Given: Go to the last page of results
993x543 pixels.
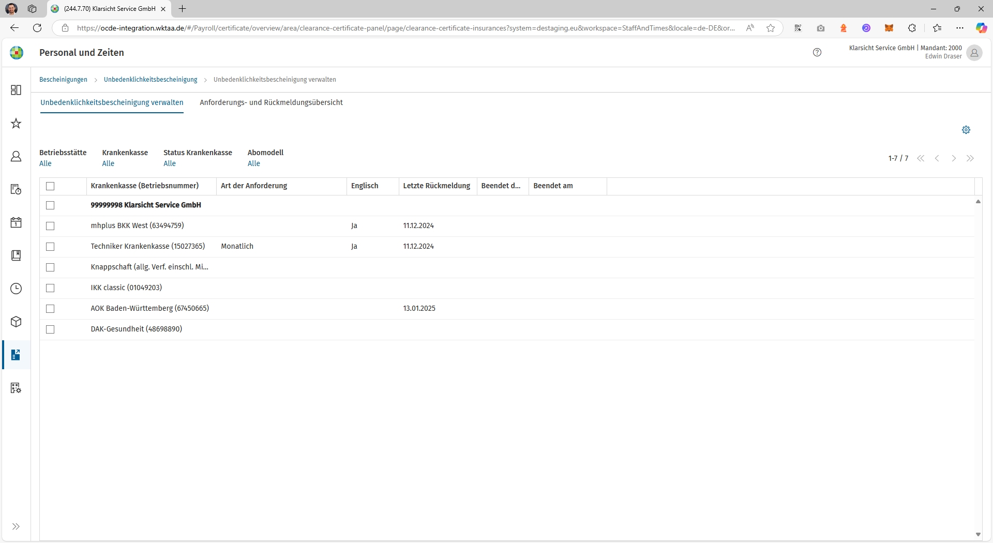Looking at the screenshot, I should (x=970, y=158).
